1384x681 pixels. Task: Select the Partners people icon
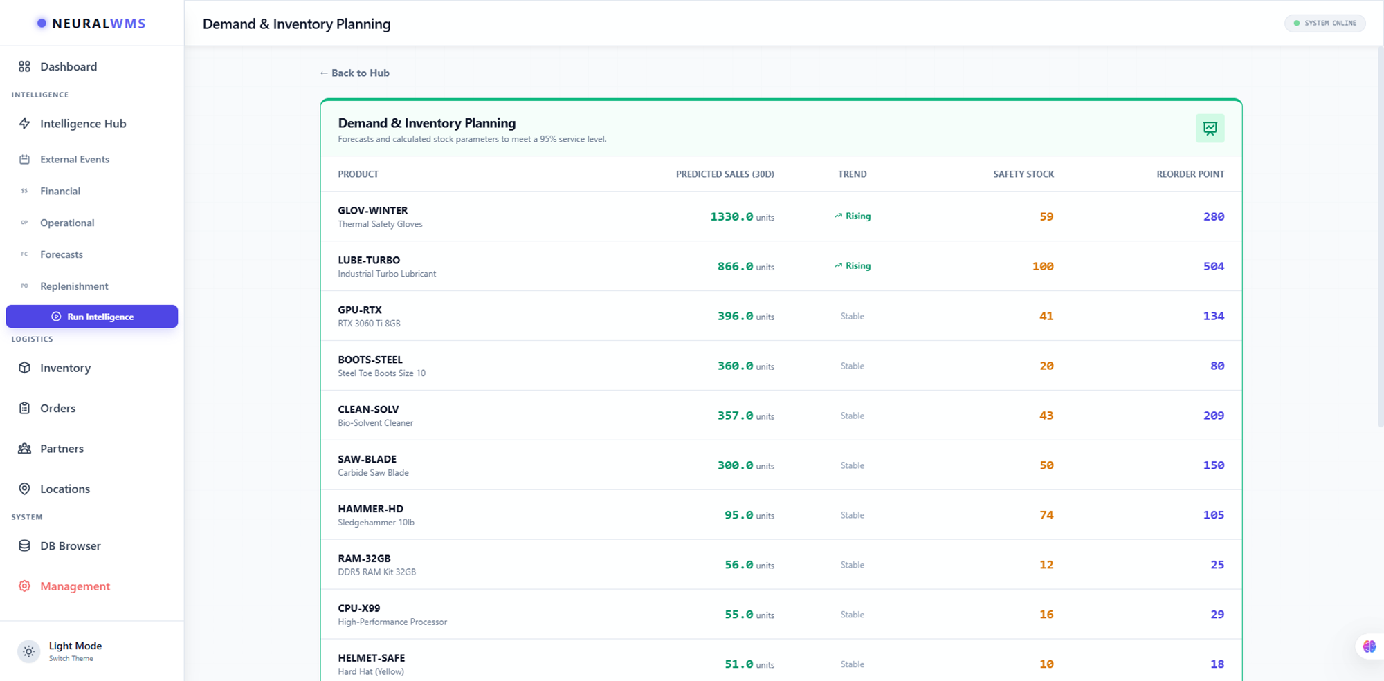pos(25,448)
